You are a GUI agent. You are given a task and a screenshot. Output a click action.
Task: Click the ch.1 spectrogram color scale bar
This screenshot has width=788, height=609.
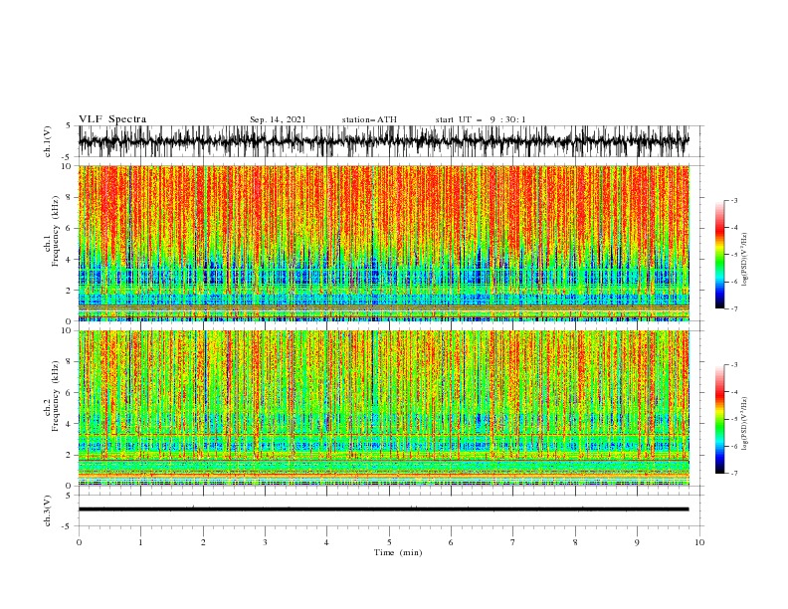click(x=720, y=255)
